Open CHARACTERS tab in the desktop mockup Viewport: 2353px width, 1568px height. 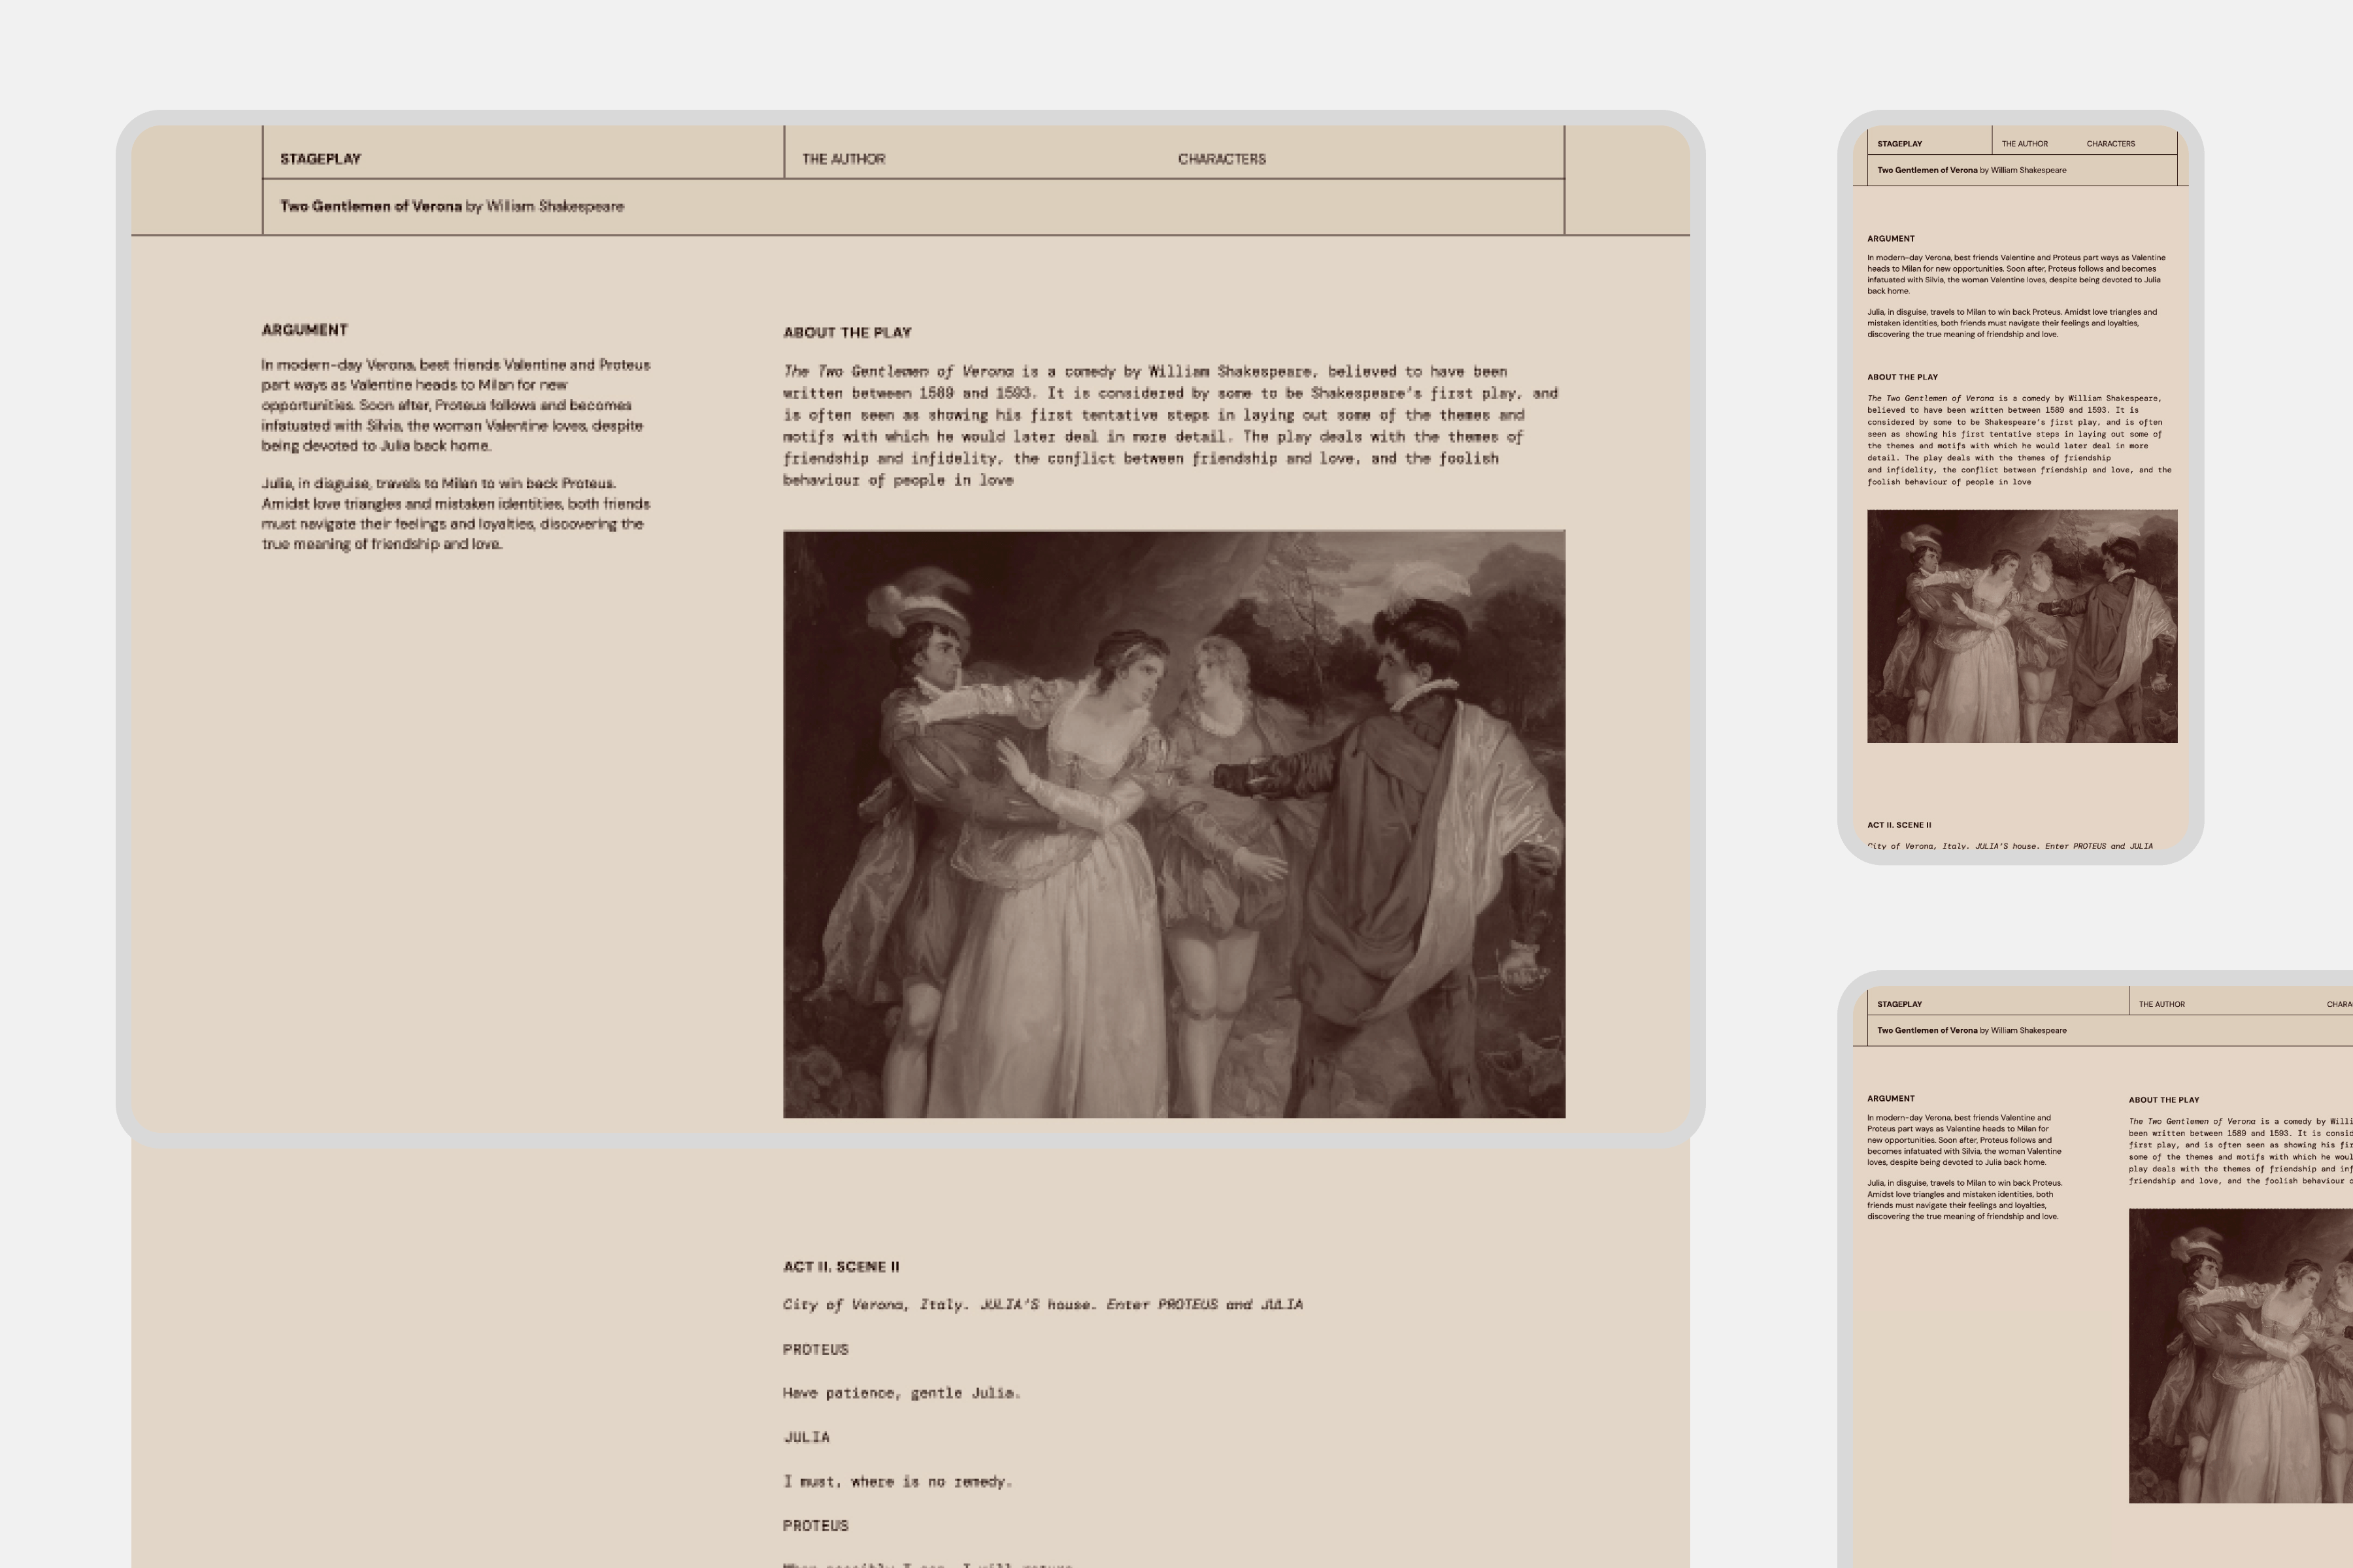1222,159
